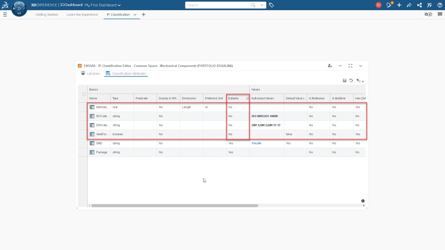
Task: Open the 3DEXPERIENCE compass
Action: tap(19, 8)
